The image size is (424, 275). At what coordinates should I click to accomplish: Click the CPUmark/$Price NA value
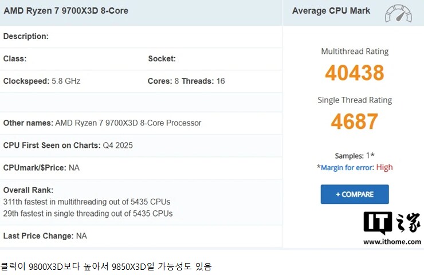[74, 168]
